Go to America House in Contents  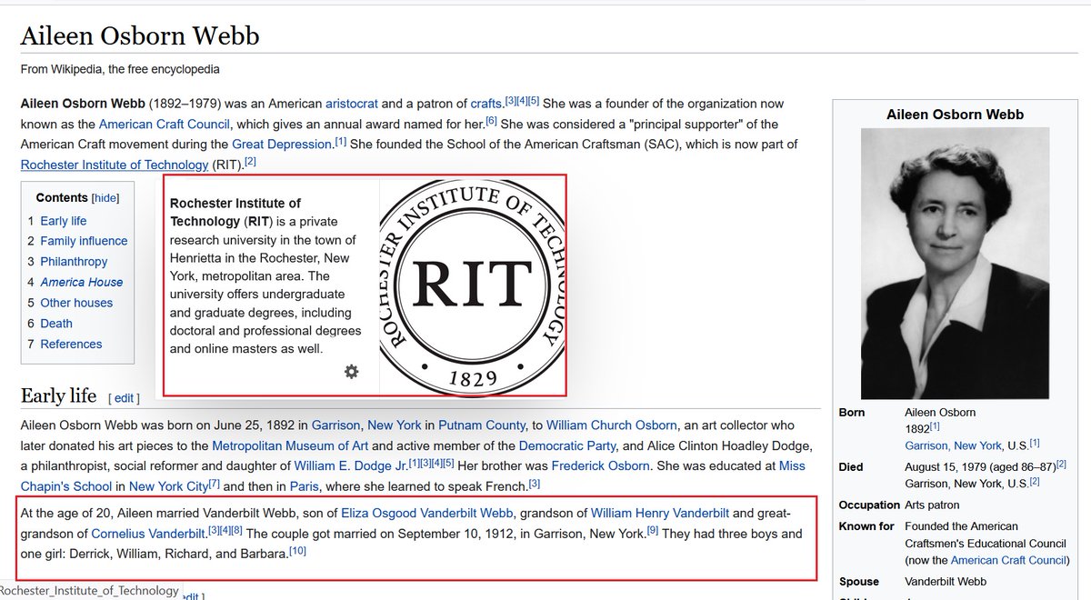click(82, 283)
